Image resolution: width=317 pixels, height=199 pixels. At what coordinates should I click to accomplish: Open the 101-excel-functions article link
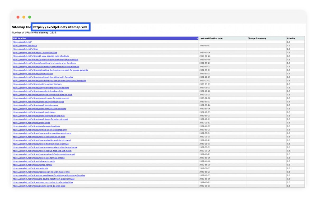[35, 53]
